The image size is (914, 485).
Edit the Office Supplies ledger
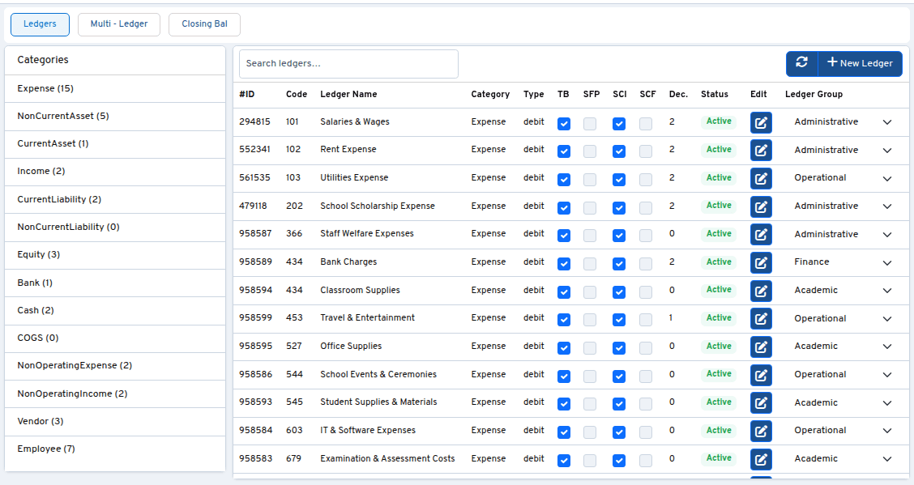(761, 347)
